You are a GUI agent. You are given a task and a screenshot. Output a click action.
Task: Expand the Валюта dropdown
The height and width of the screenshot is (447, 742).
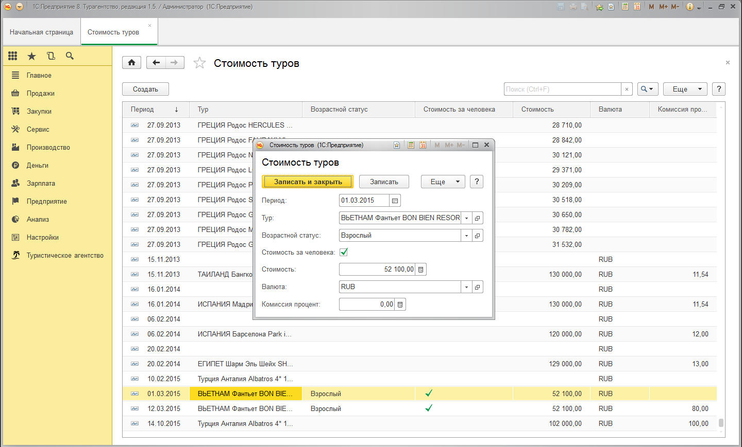[466, 287]
